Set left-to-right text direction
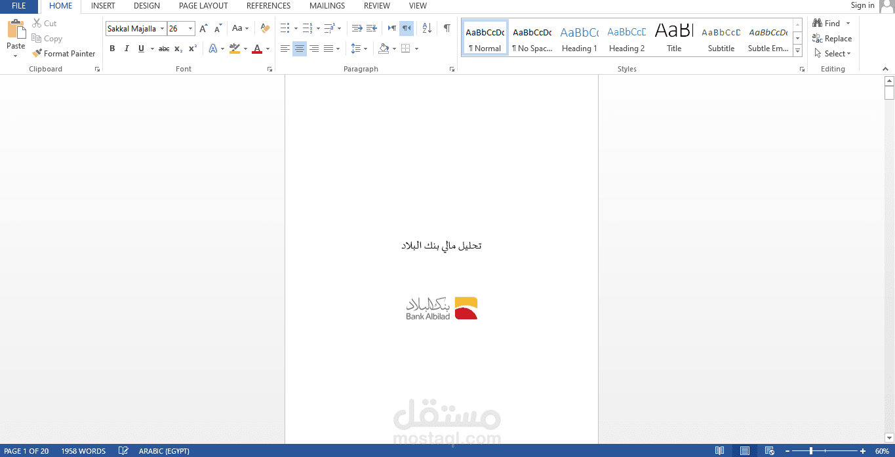This screenshot has width=895, height=457. [x=392, y=28]
